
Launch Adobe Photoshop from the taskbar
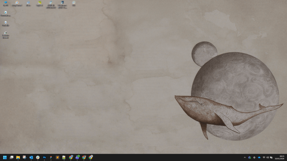(x=44, y=158)
